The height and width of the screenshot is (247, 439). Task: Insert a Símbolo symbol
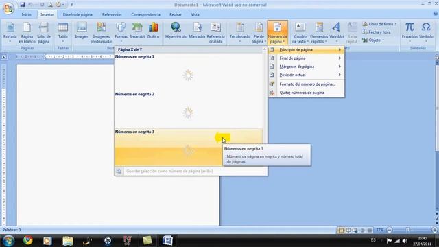pos(426,33)
